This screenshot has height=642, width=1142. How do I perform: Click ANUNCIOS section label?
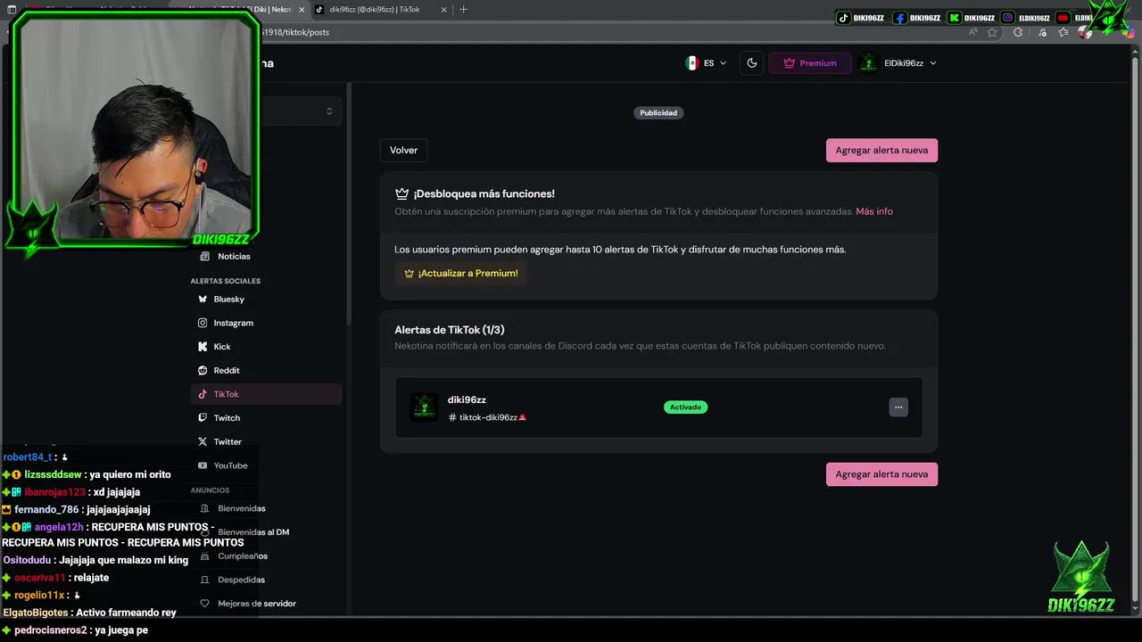(210, 490)
